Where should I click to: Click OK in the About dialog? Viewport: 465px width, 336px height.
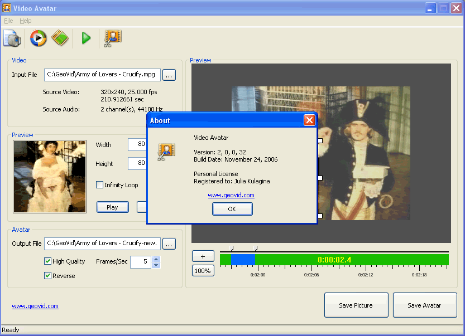pyautogui.click(x=232, y=209)
